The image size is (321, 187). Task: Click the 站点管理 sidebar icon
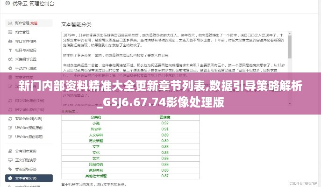(x=10, y=32)
